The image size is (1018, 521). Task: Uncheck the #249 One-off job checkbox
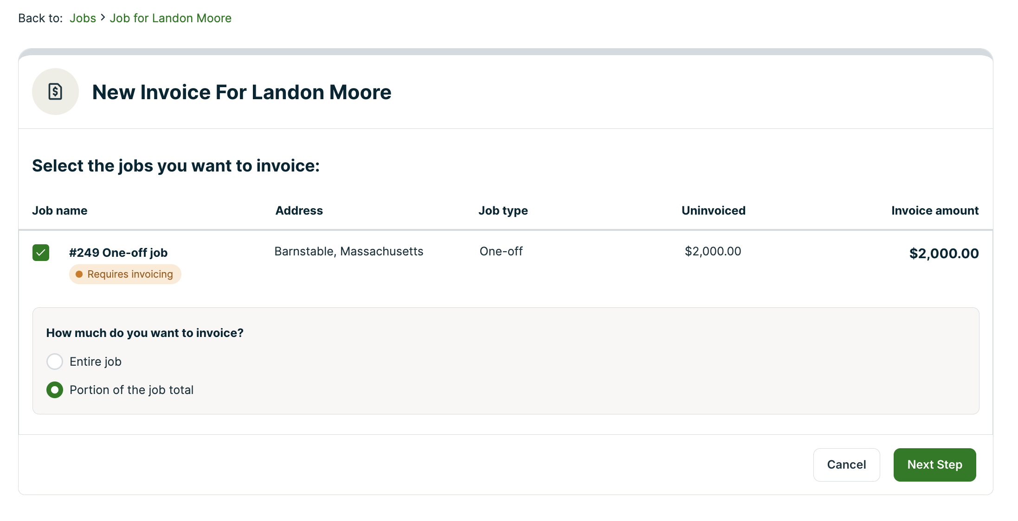pos(40,253)
